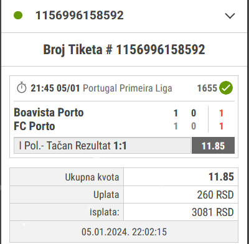Image resolution: width=249 pixels, height=244 pixels.
Task: Click the red halftime score for Boavista
Action: (221, 113)
